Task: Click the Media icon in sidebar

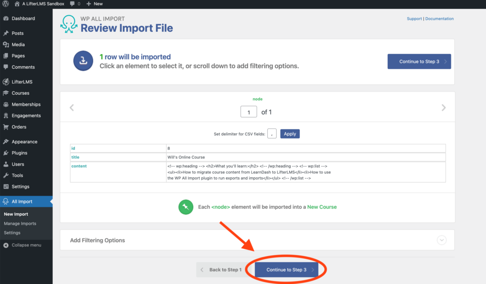Action: 6,44
